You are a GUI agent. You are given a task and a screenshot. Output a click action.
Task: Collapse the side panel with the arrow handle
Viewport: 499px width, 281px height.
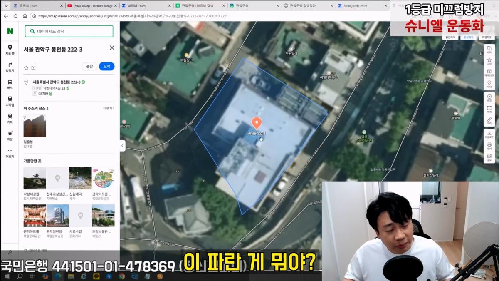click(x=123, y=145)
